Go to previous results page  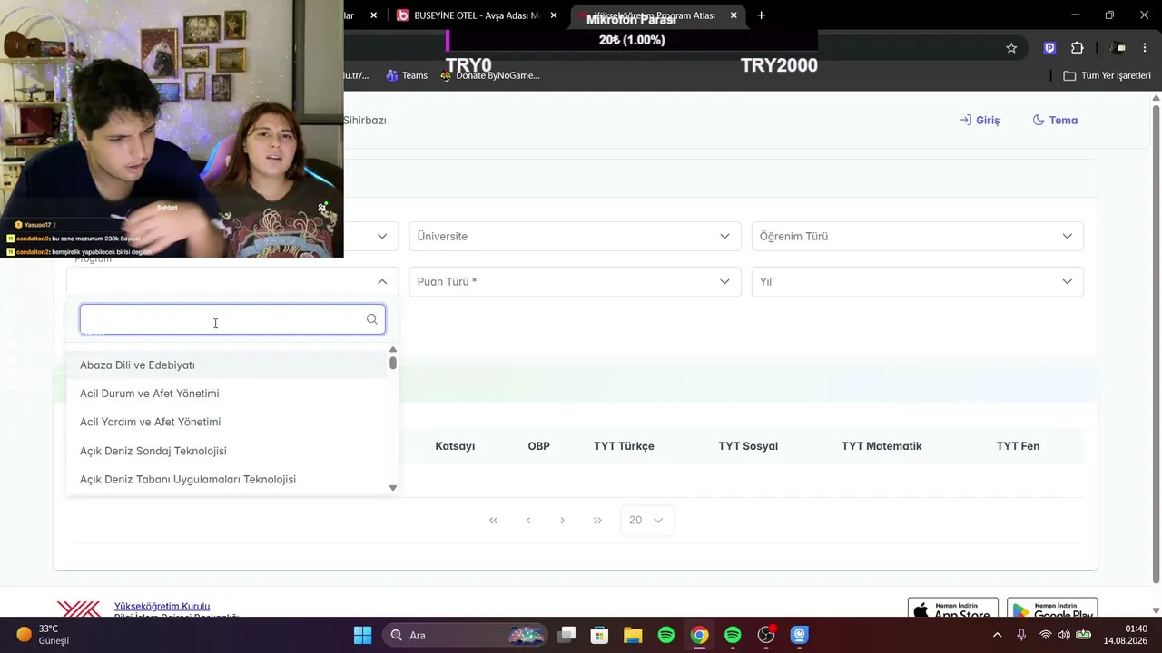(528, 521)
